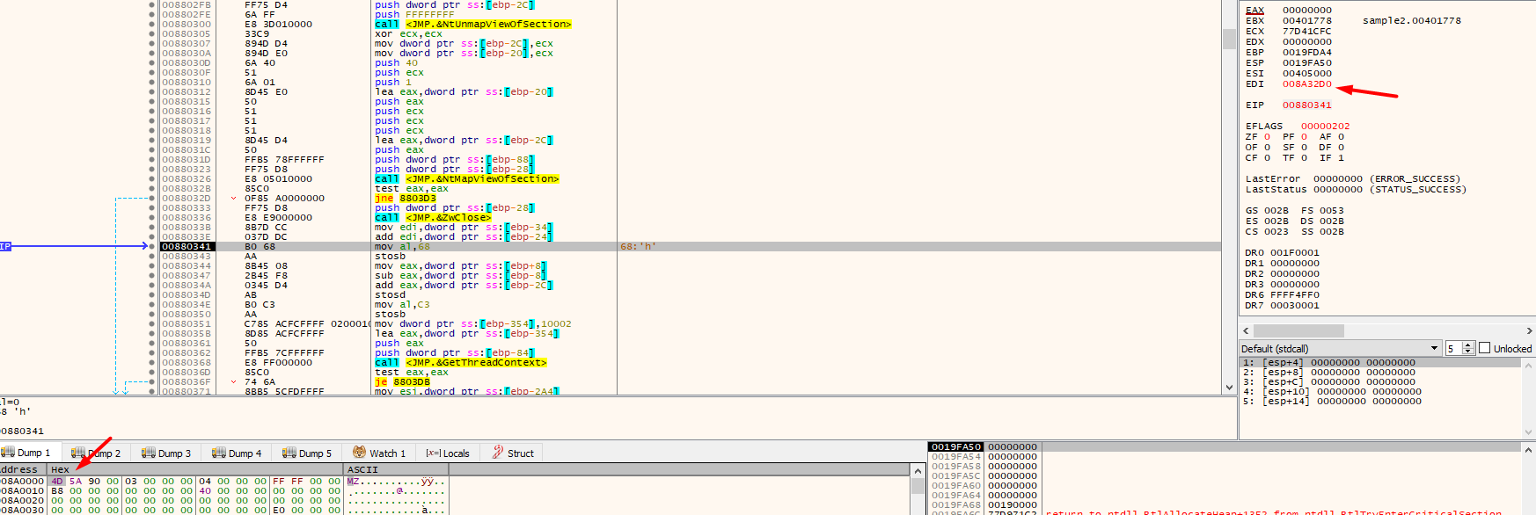The image size is (1536, 515).
Task: Toggle breakpoint bullet at address 0088032D
Action: click(152, 198)
